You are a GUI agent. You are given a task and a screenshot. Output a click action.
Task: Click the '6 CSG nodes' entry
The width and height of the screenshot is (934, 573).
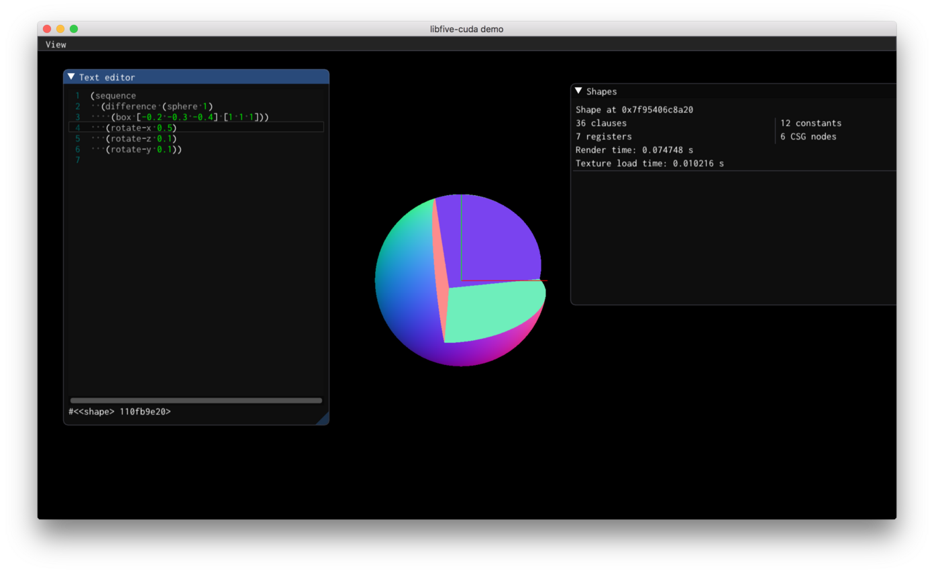pos(808,136)
